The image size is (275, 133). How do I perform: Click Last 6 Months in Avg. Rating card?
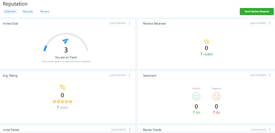118,75
